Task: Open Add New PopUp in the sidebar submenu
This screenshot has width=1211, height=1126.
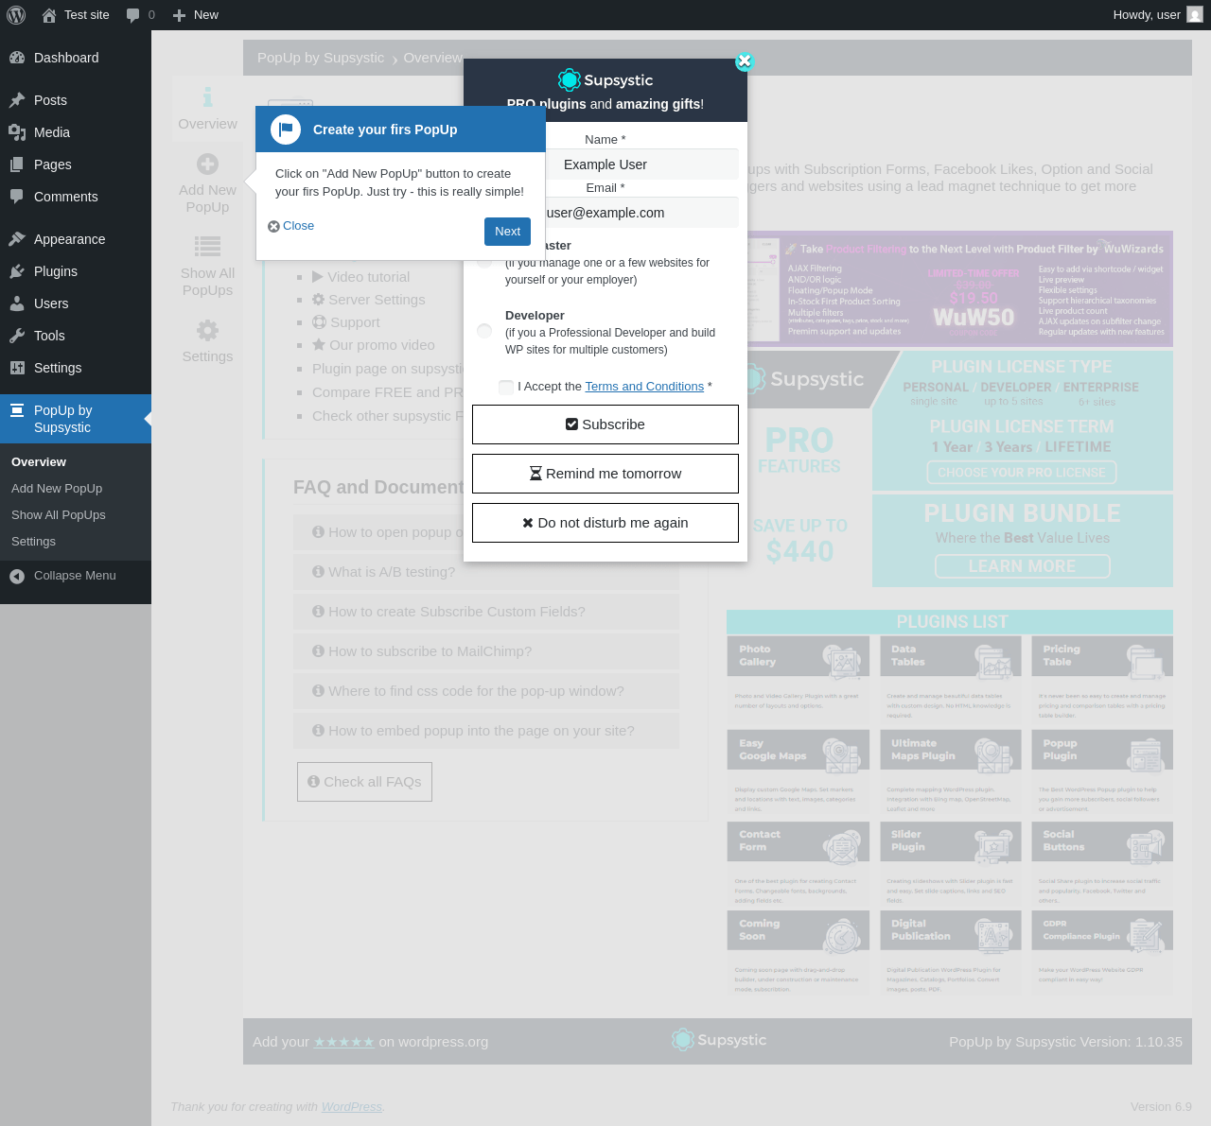Action: click(x=57, y=489)
